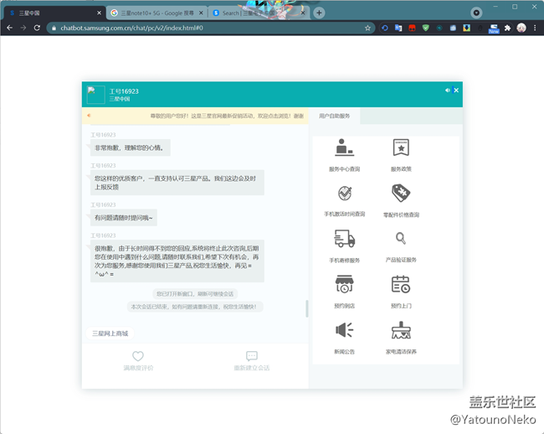Switch to the Search 三星电子 tab
Viewport: 544px width, 434px height.
pos(259,13)
